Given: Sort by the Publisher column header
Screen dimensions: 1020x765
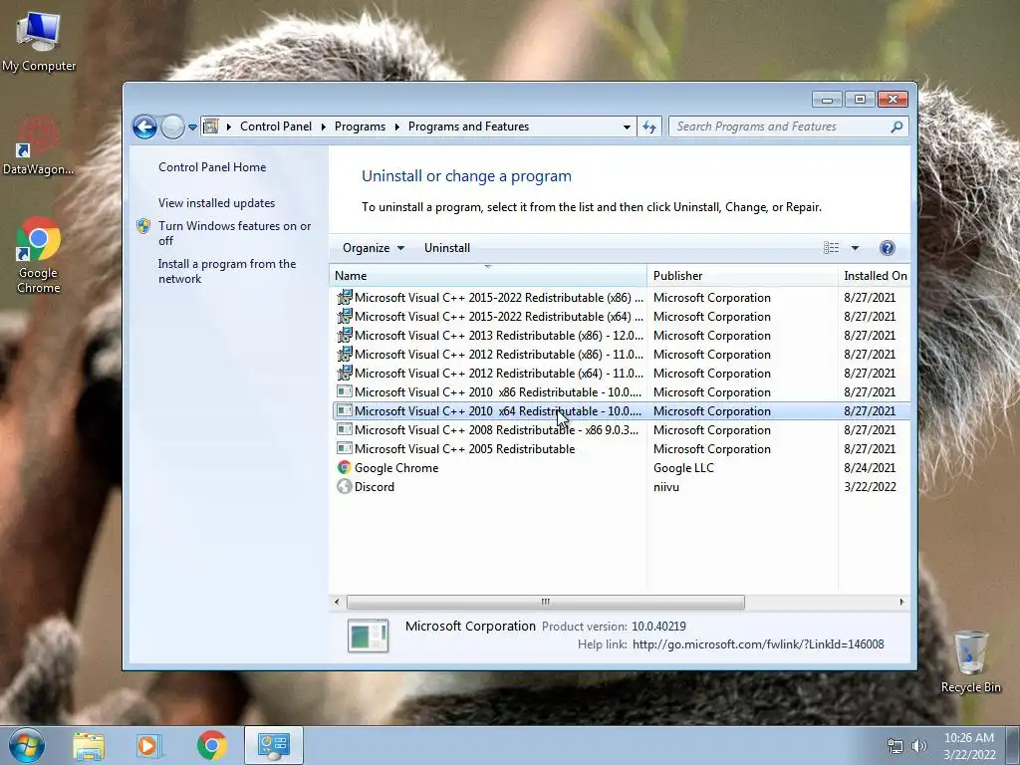Looking at the screenshot, I should click(742, 276).
